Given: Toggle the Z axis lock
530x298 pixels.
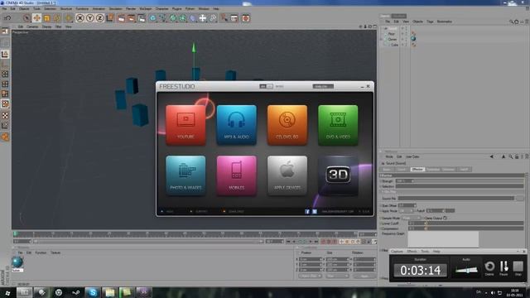Looking at the screenshot, I should pos(99,18).
